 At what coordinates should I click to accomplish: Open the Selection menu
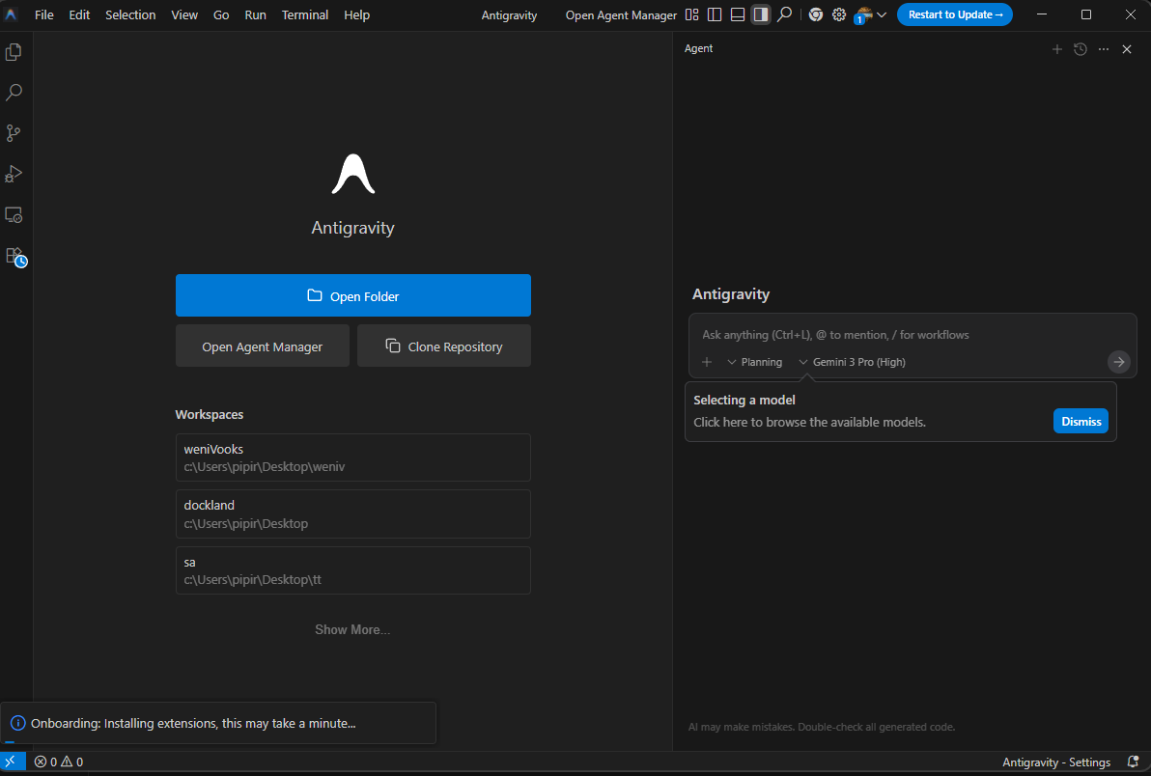(130, 14)
